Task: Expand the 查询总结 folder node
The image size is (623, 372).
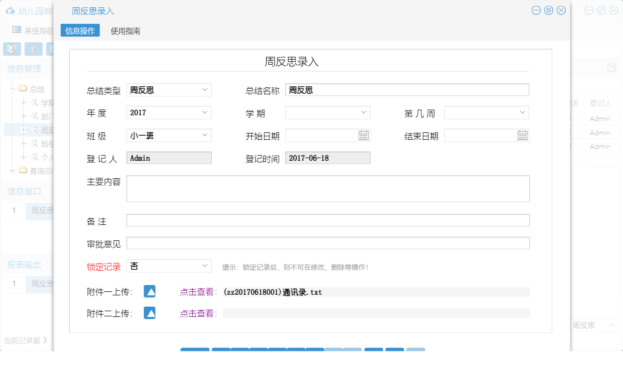Action: point(12,170)
